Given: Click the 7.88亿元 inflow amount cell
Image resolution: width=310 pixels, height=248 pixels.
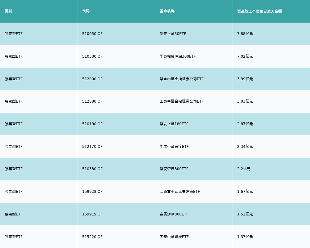Looking at the screenshot, I should tap(245, 34).
